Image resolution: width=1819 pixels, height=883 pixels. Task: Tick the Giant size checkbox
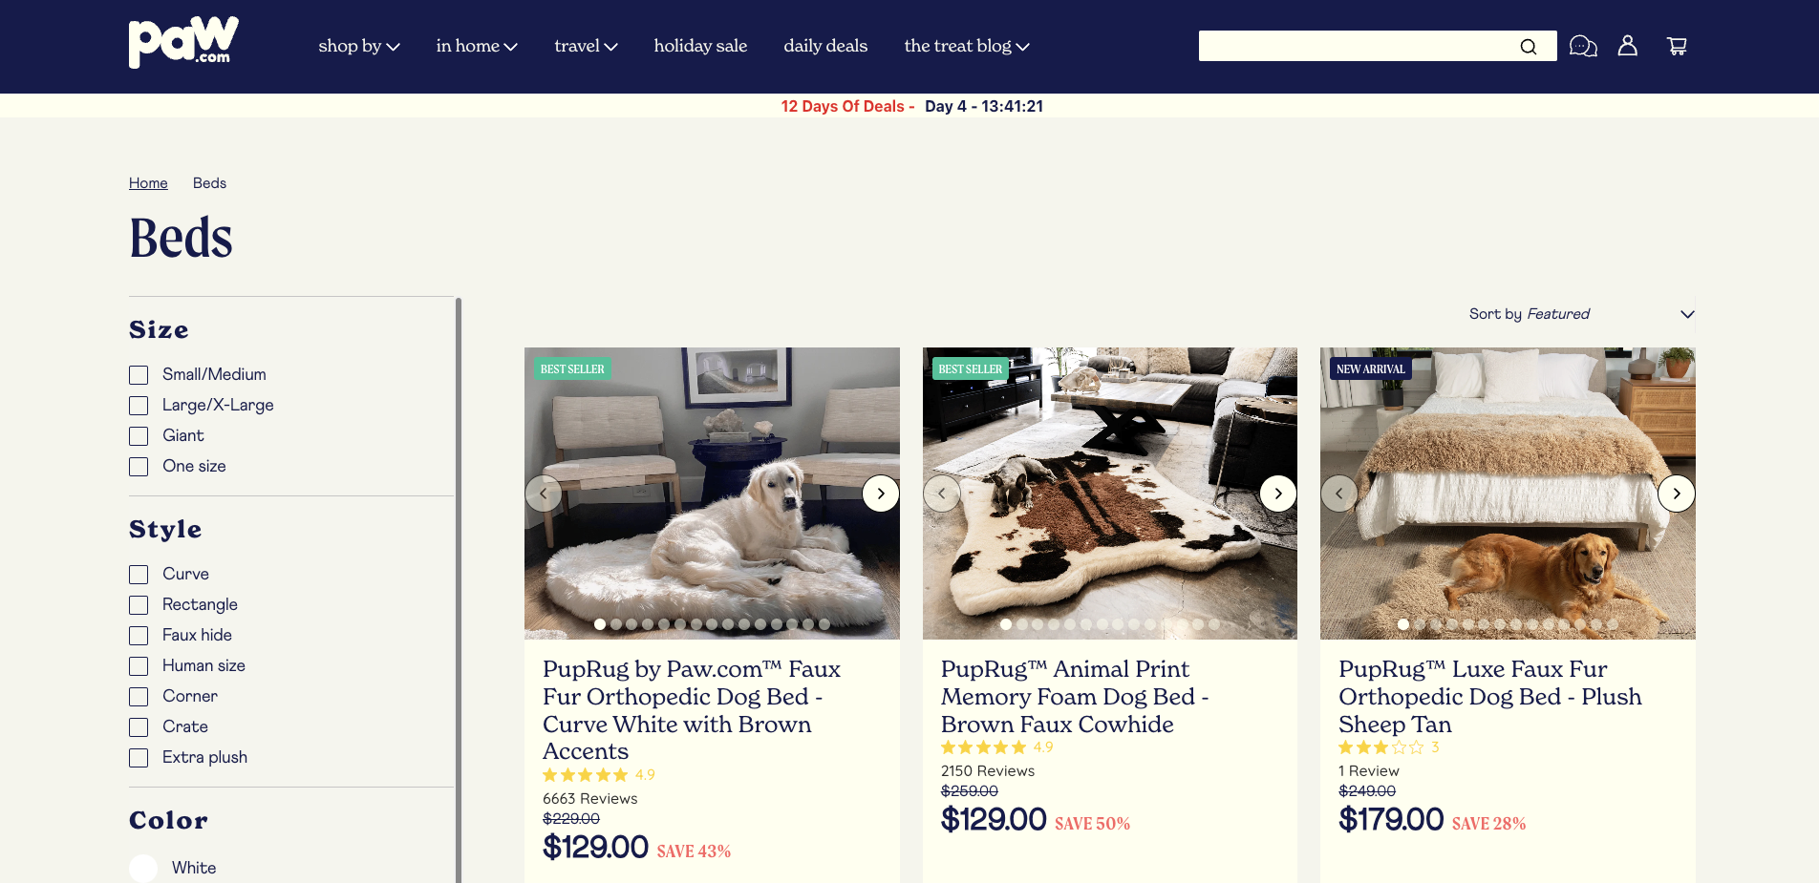139,436
